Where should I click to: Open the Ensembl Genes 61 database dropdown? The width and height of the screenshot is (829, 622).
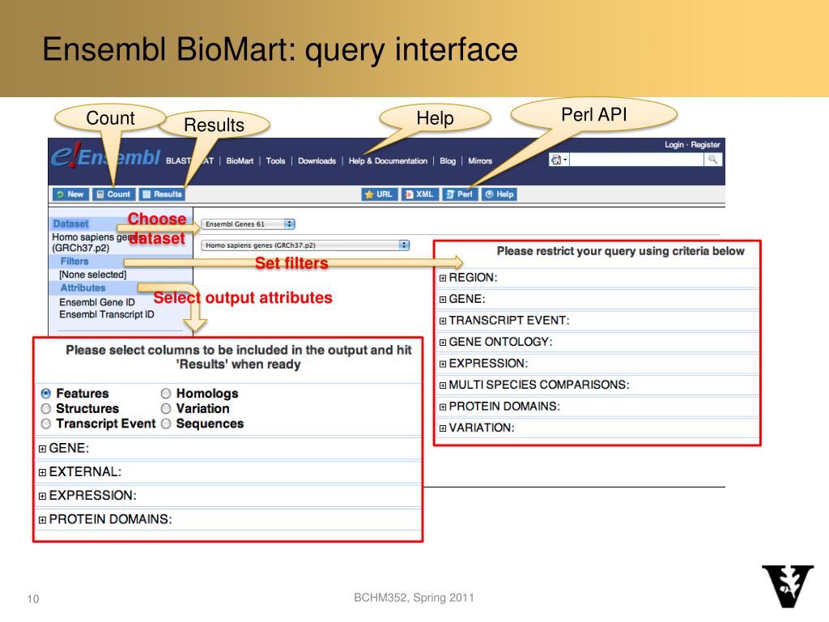coord(248,224)
